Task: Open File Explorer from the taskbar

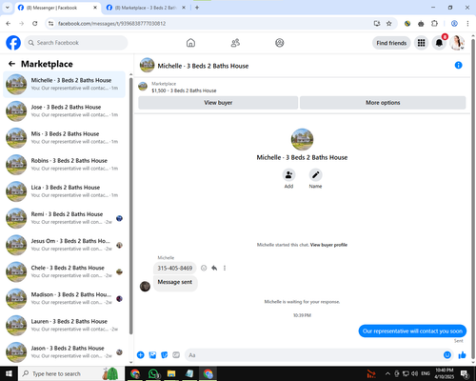Action: (171, 373)
